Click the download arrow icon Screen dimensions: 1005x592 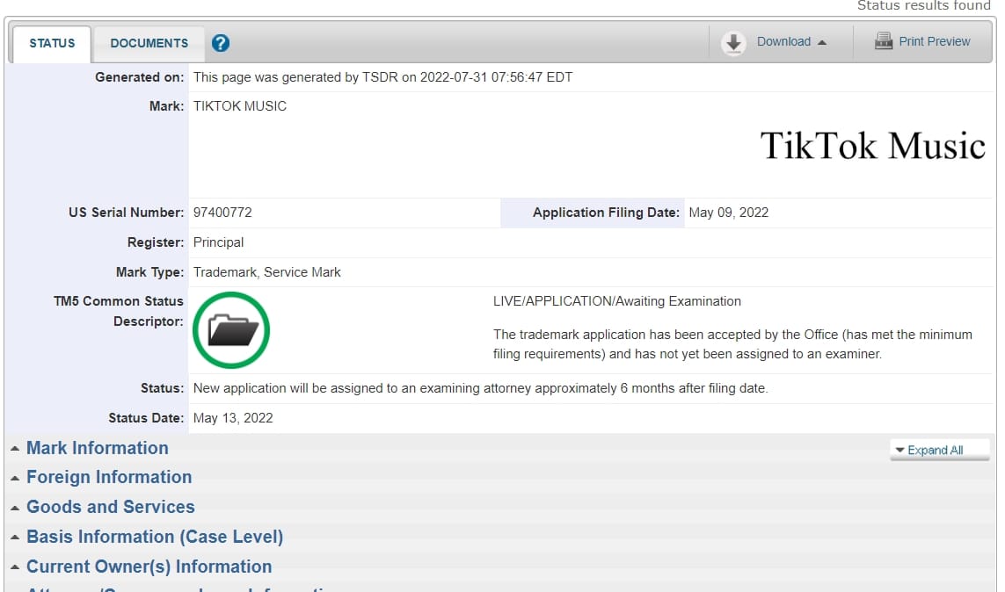coord(733,43)
